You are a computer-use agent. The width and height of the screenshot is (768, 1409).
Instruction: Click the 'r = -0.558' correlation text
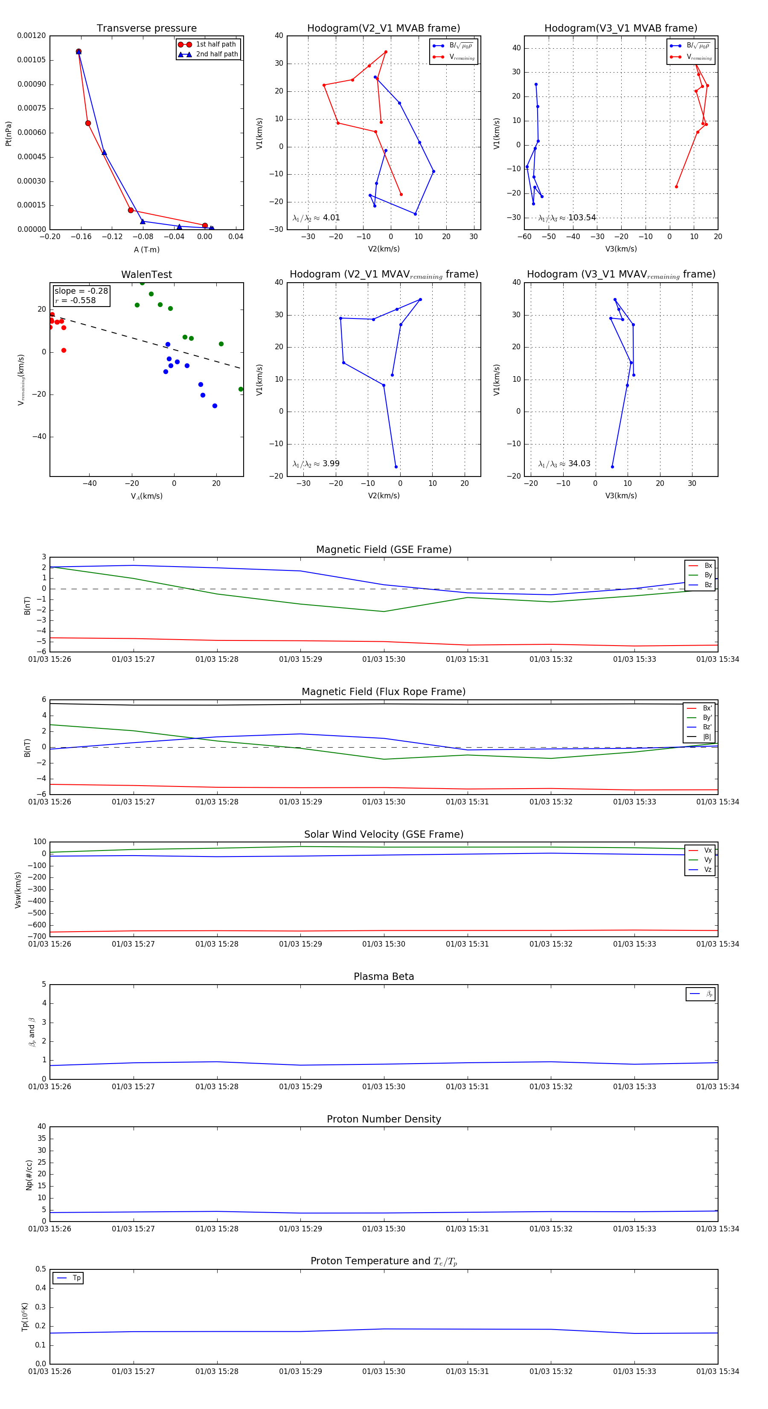tap(75, 300)
